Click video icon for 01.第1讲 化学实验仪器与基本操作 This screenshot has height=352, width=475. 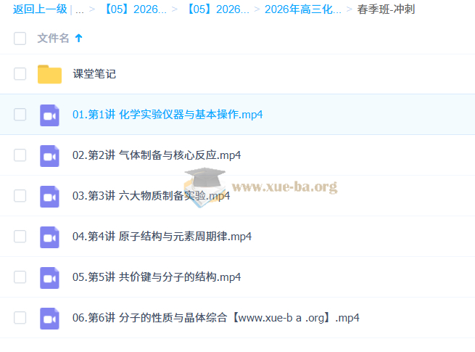[49, 115]
